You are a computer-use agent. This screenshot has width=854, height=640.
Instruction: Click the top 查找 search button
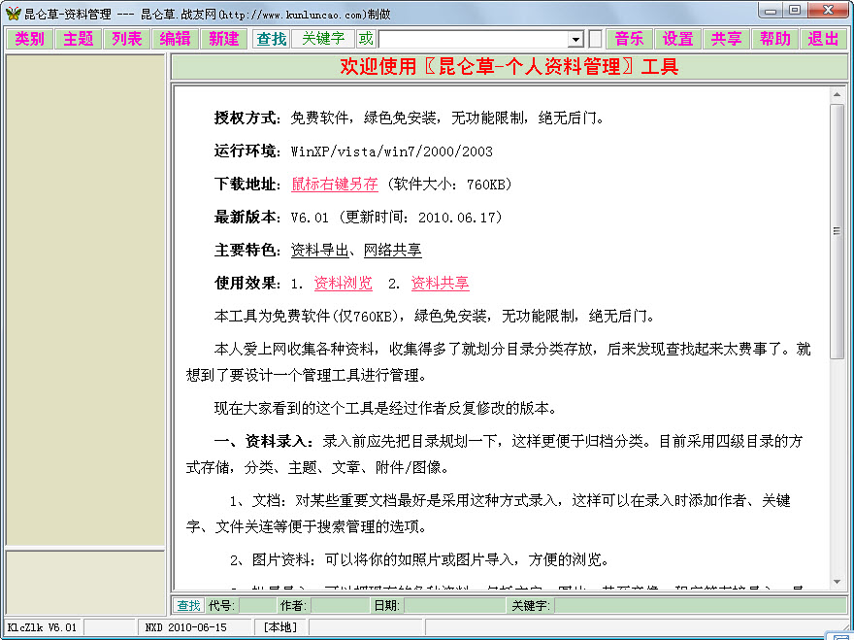(x=272, y=39)
